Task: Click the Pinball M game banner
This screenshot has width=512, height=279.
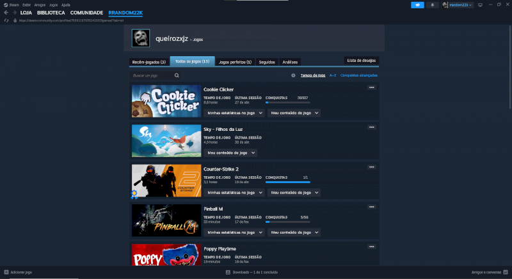Action: [x=166, y=220]
